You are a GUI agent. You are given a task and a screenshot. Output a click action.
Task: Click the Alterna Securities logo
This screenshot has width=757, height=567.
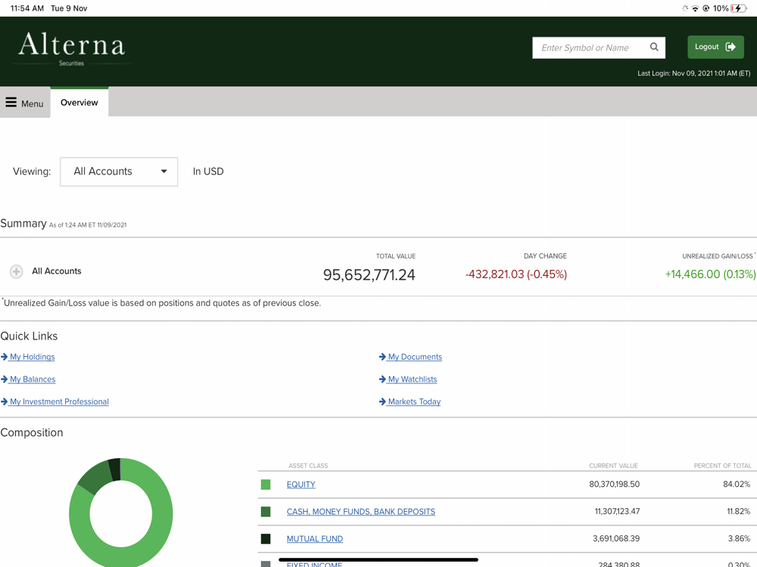pyautogui.click(x=71, y=48)
